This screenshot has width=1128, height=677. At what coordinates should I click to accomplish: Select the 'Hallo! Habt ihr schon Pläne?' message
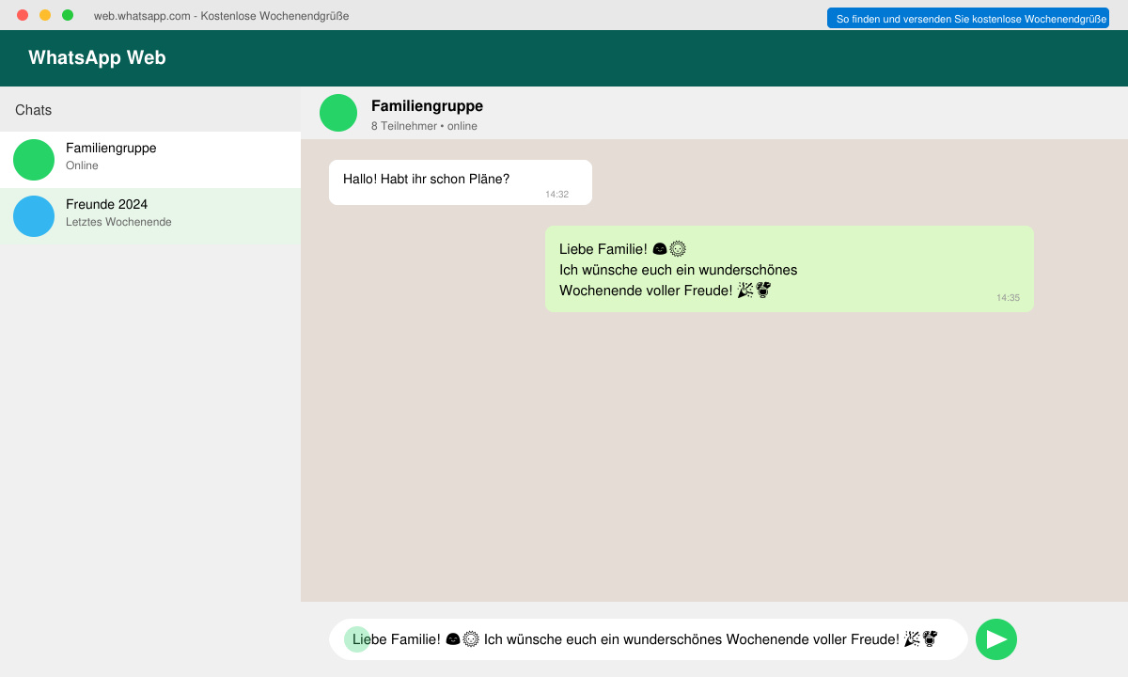coord(461,182)
